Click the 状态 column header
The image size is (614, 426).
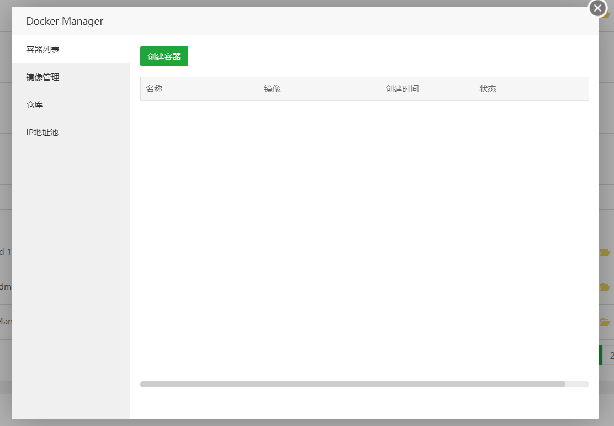488,88
